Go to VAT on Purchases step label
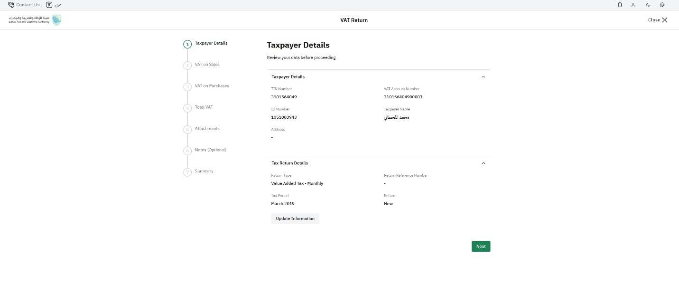This screenshot has width=679, height=284. click(x=212, y=86)
